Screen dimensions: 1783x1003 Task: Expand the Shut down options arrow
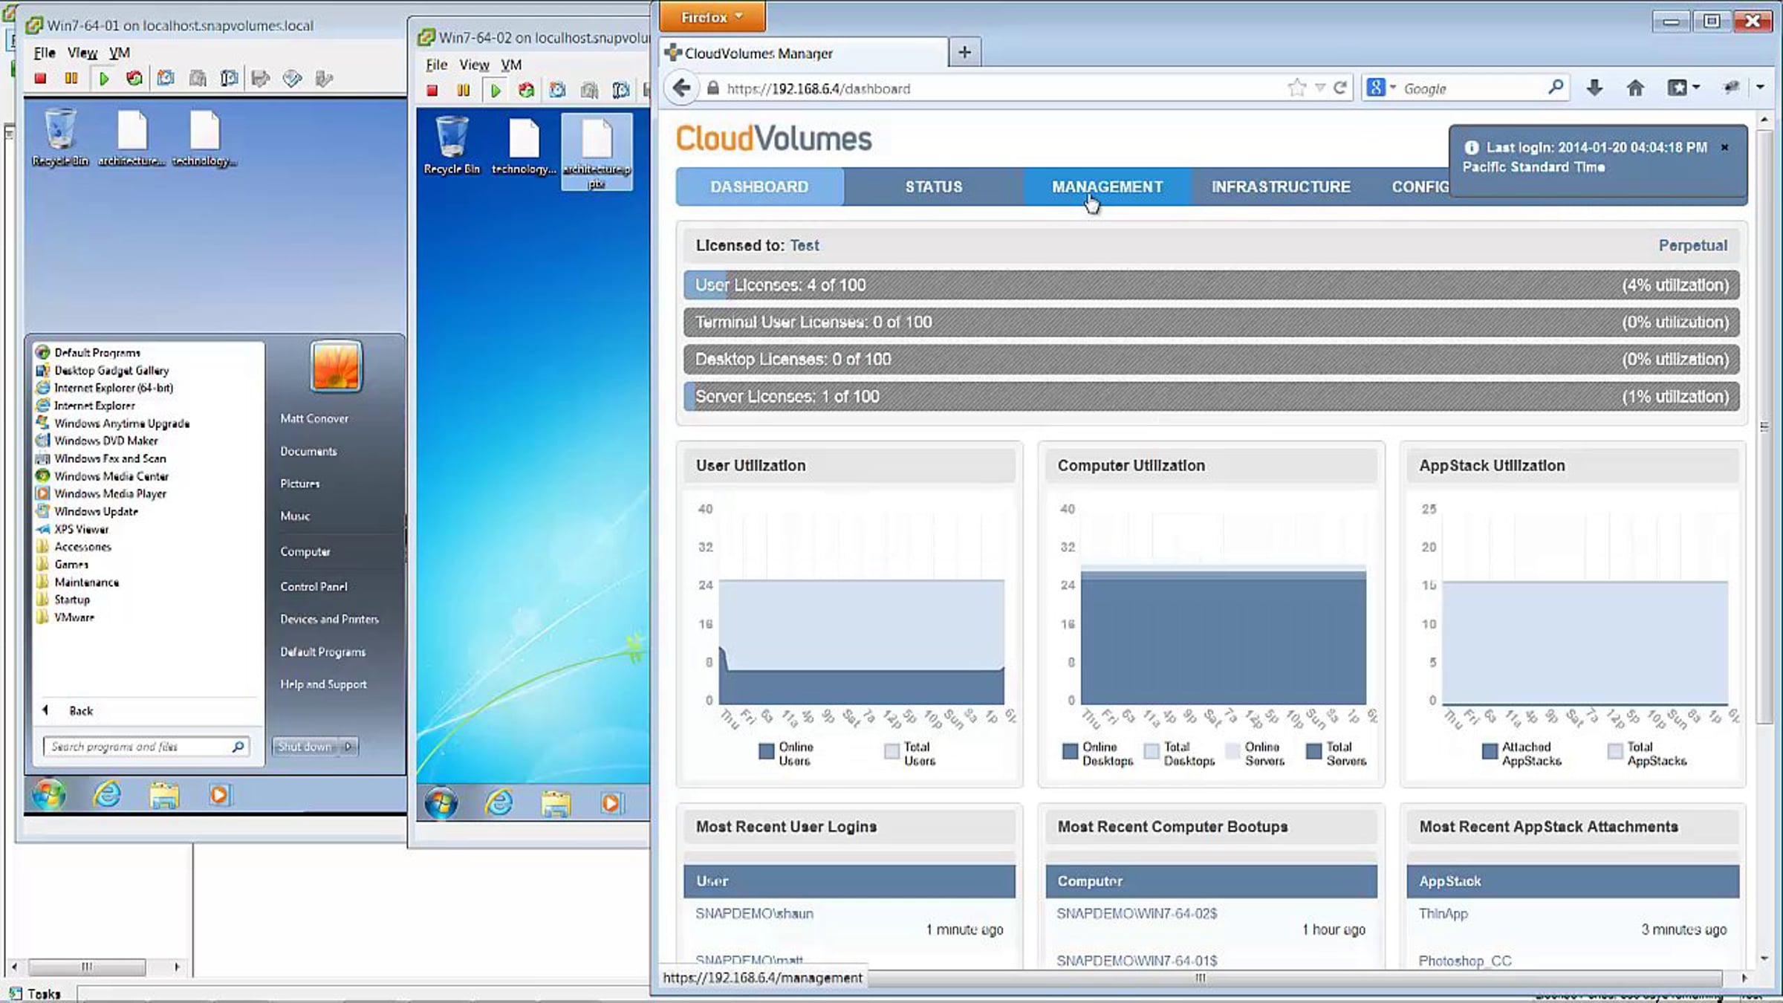(x=348, y=746)
